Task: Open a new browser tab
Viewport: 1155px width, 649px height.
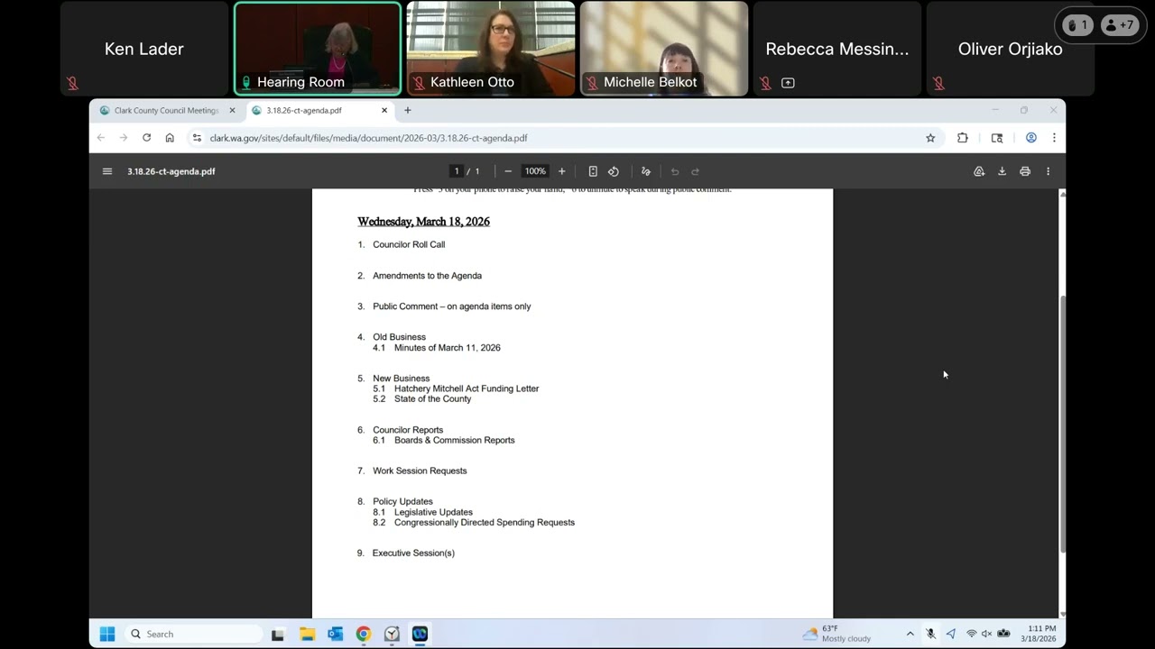Action: point(408,110)
